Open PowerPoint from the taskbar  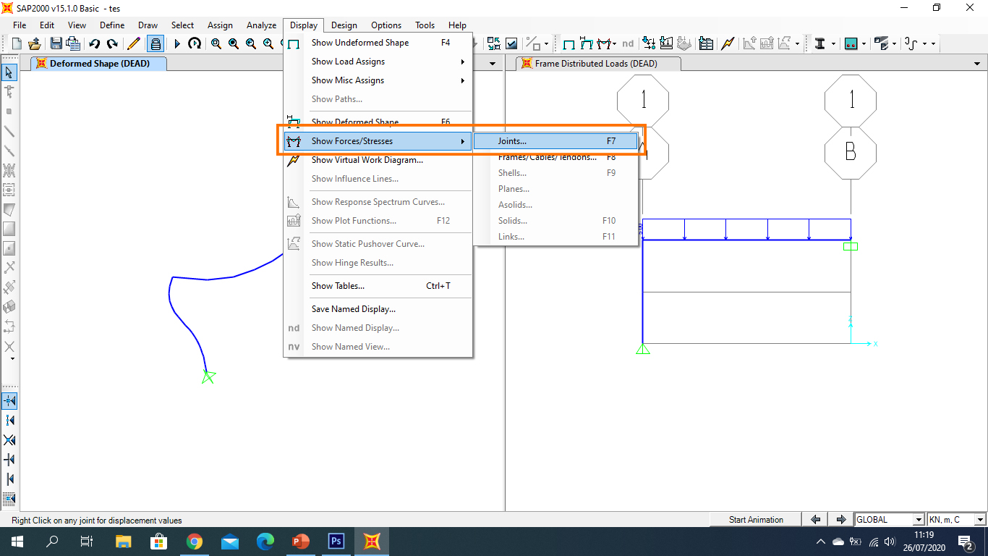tap(300, 541)
